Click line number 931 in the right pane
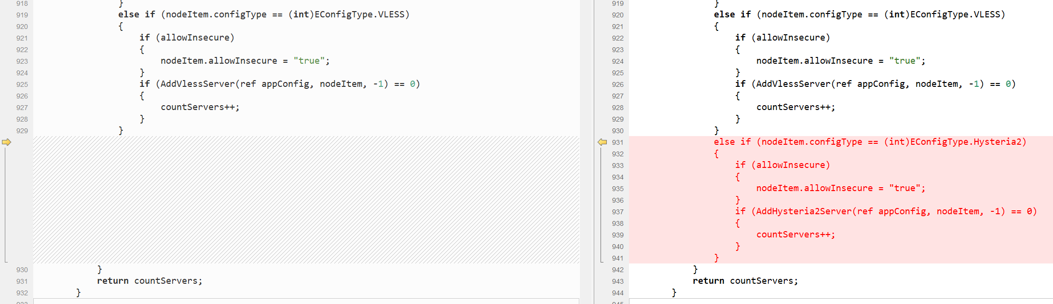 617,142
